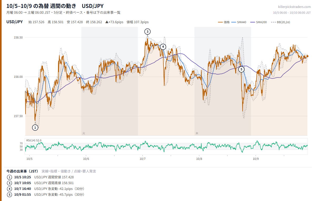316x201 pixels.
Task: Click the subtitle starting '月曜 06:00 → 土曜 06:00 JST'
Action: tap(63, 12)
